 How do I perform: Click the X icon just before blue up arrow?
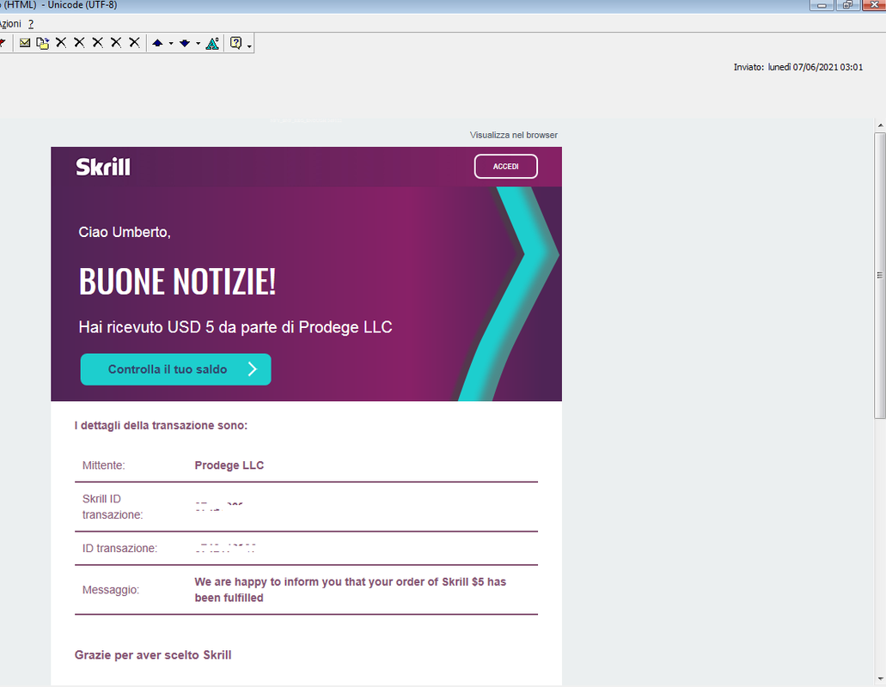134,42
